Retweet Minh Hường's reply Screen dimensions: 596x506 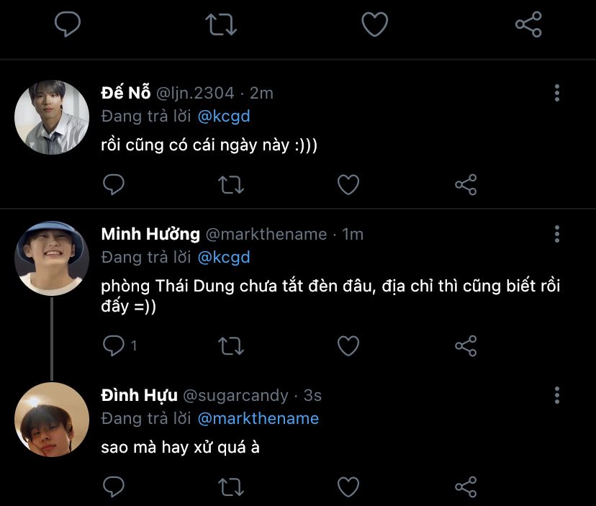[230, 346]
